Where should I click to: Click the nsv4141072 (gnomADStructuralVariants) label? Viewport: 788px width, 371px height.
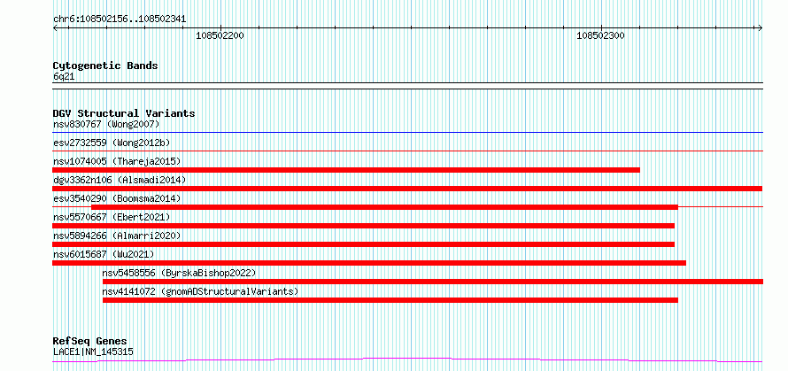click(200, 291)
